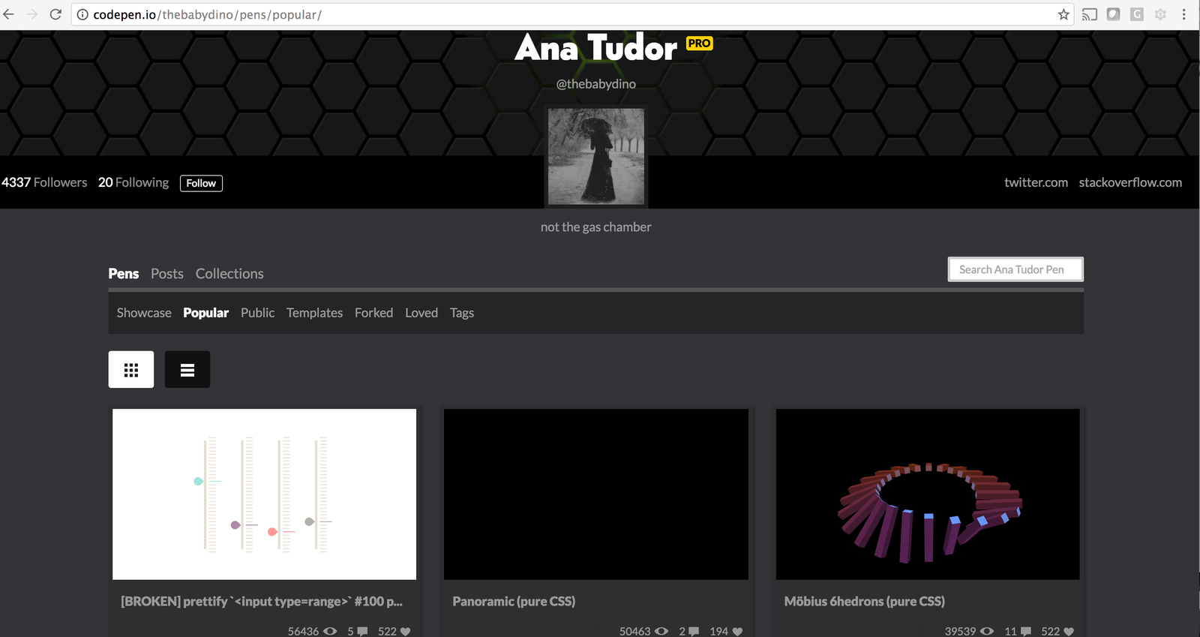Open the 'Möbius 6hedrons (pure CSS)' title
The width and height of the screenshot is (1200, 637).
tap(864, 601)
